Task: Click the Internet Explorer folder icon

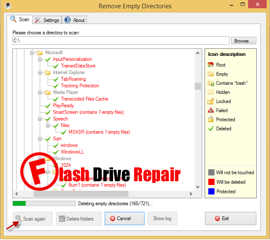Action: [x=48, y=72]
